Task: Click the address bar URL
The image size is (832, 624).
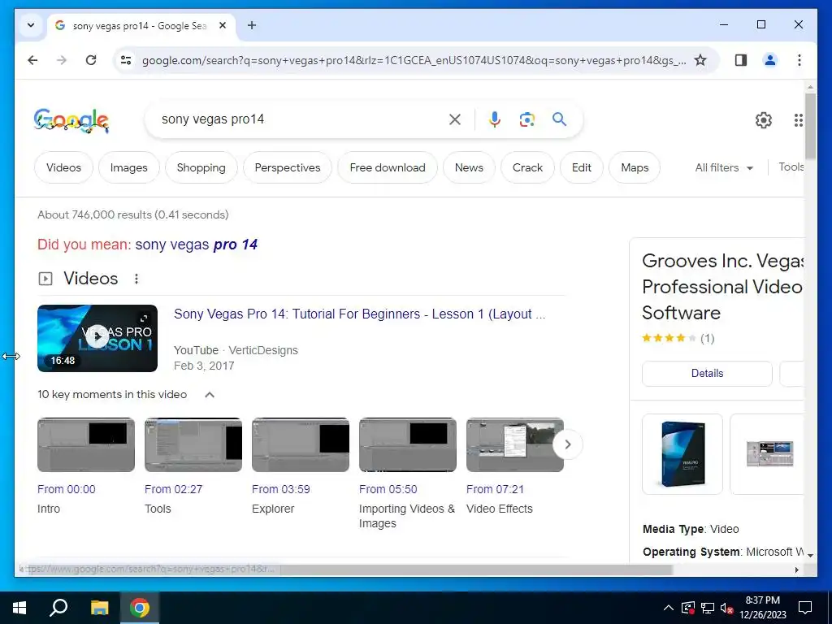Action: (x=414, y=60)
